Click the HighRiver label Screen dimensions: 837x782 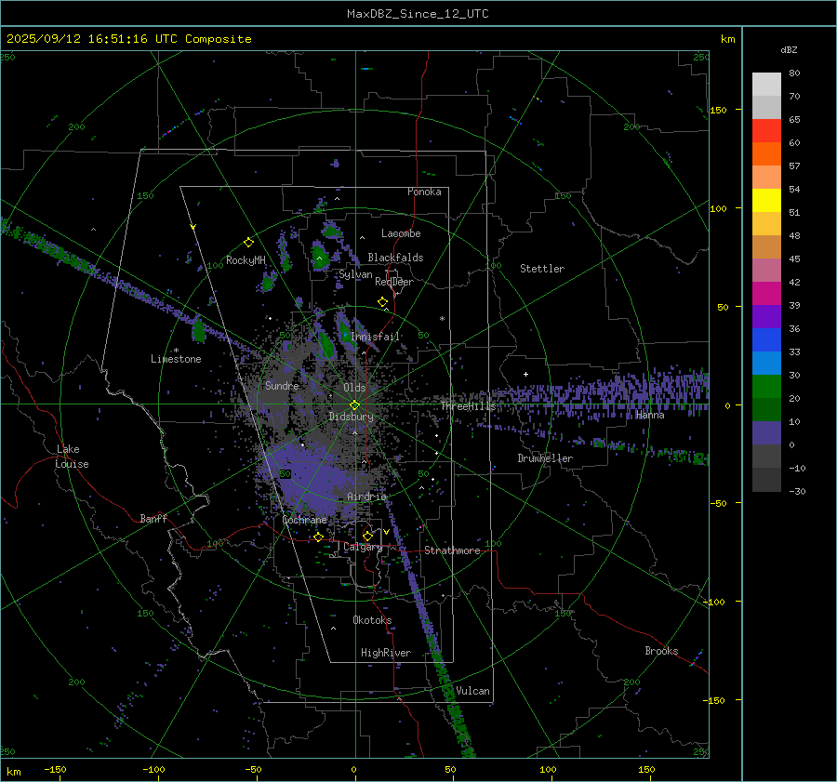(386, 654)
